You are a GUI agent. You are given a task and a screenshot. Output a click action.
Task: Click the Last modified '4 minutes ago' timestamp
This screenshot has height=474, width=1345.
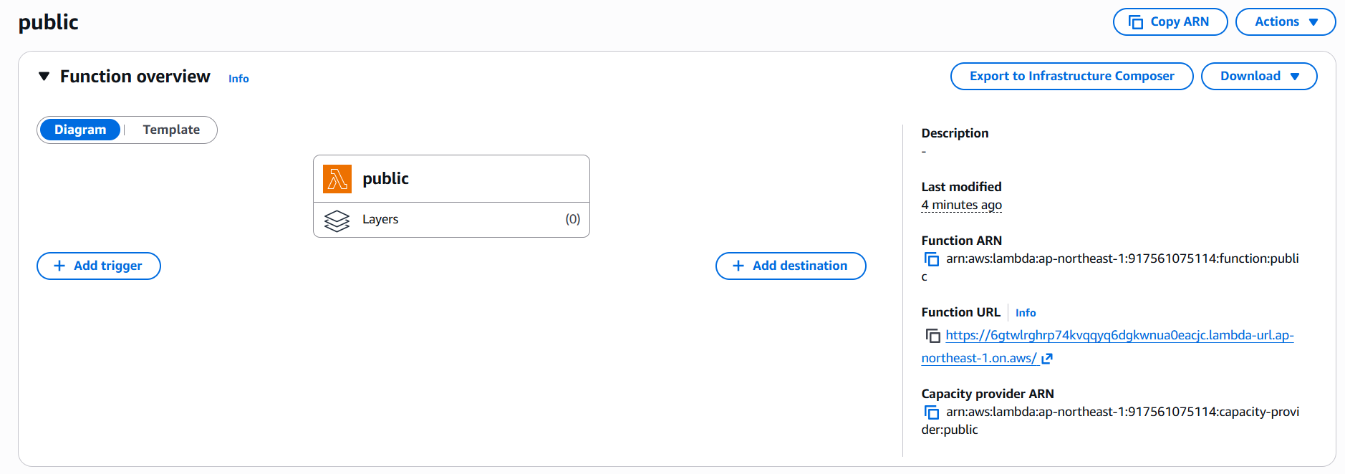(x=961, y=205)
